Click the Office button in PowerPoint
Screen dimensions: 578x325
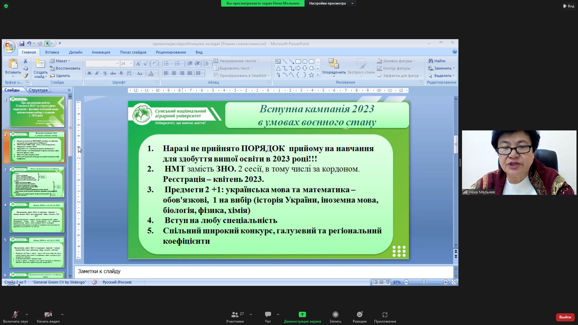click(x=9, y=47)
